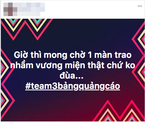Click the text line starting with 'Giờ thì mong chờ'

coord(72,55)
